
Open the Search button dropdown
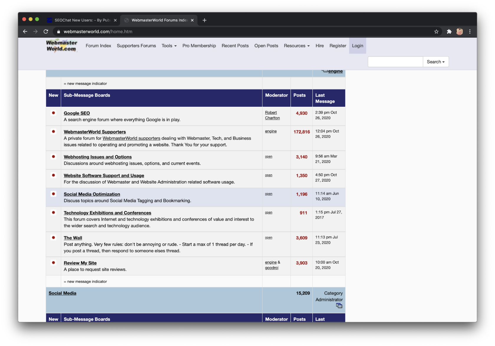pos(435,62)
